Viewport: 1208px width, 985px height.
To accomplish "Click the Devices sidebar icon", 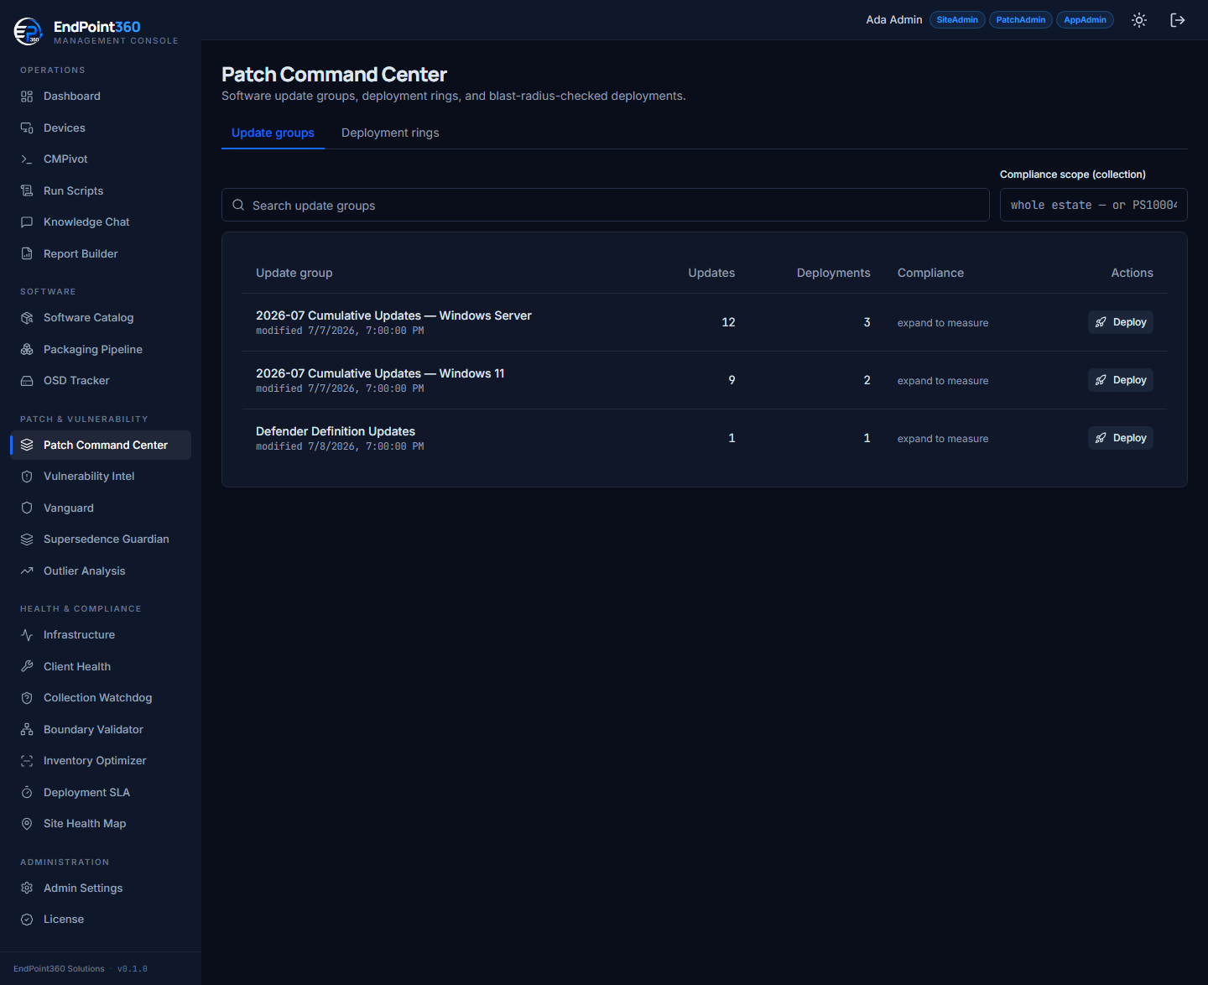I will [27, 128].
